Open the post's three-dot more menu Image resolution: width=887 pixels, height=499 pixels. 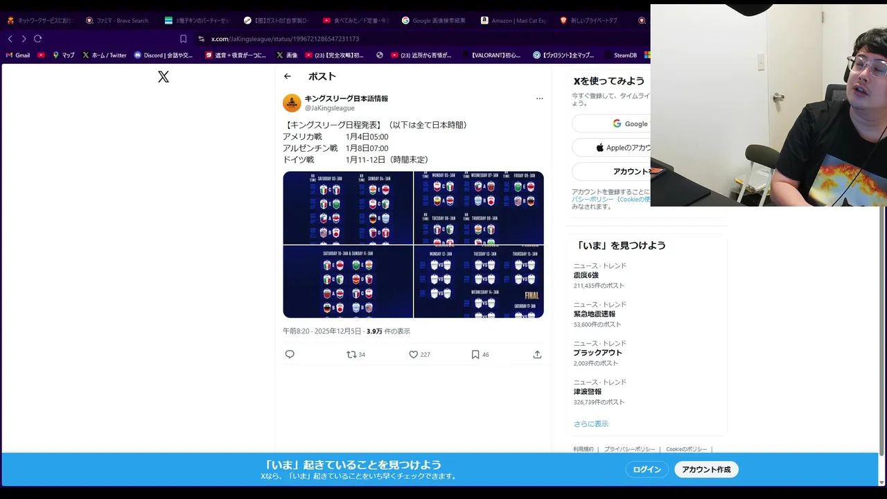(x=540, y=98)
